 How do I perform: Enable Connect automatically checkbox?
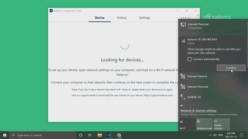tap(189, 59)
